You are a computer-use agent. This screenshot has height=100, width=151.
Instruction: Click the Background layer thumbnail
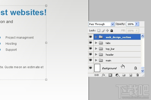(x=97, y=68)
